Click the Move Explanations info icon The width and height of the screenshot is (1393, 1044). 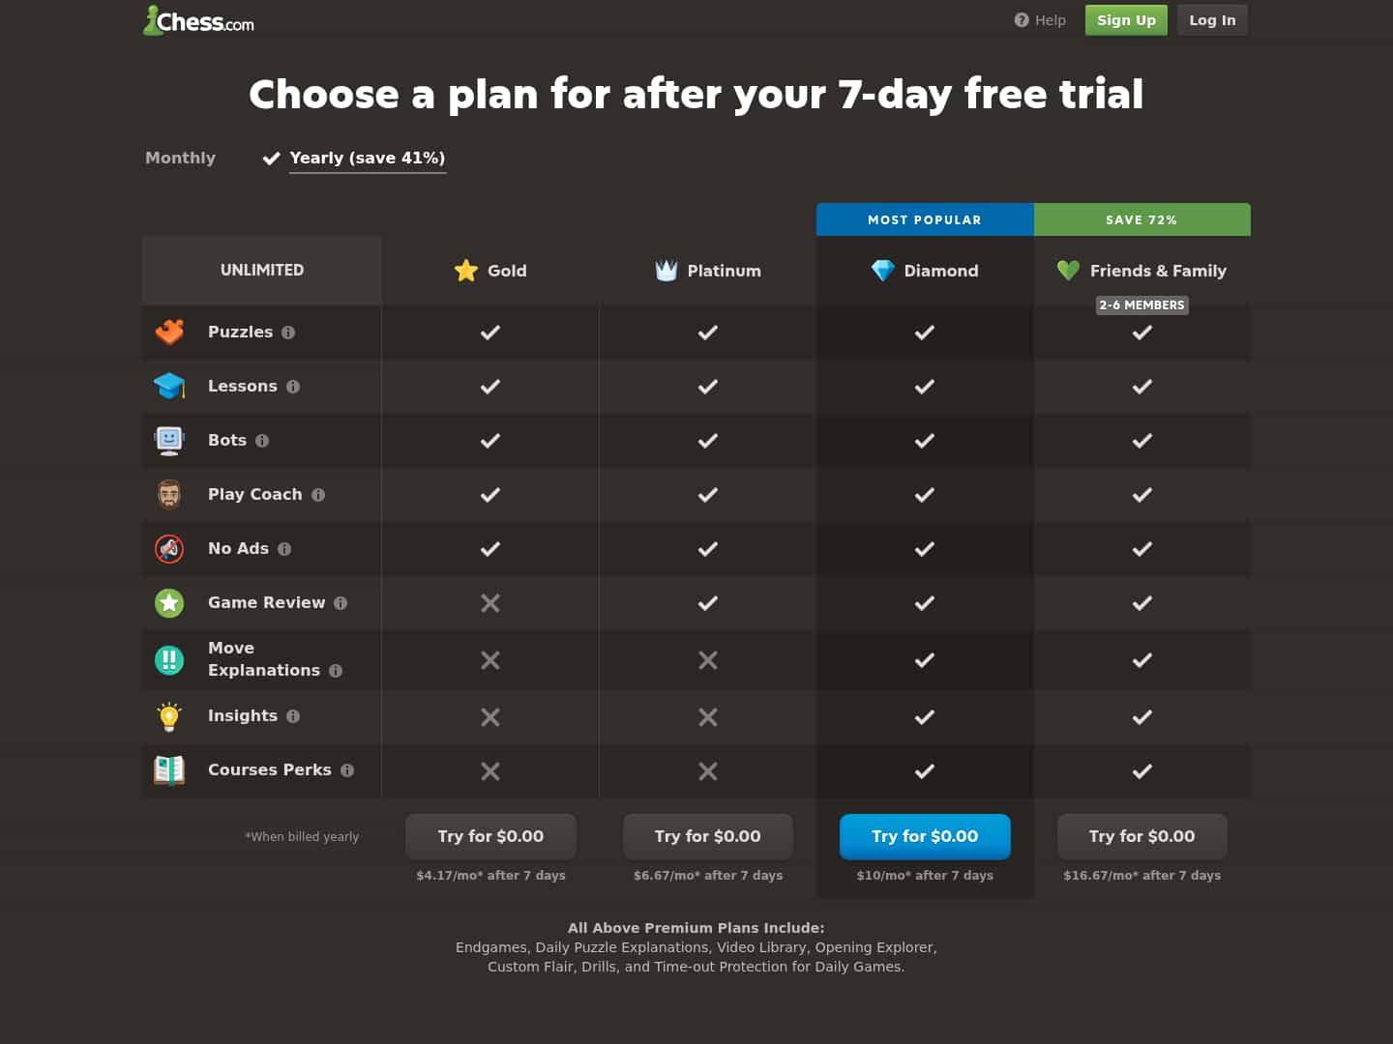[x=336, y=671]
